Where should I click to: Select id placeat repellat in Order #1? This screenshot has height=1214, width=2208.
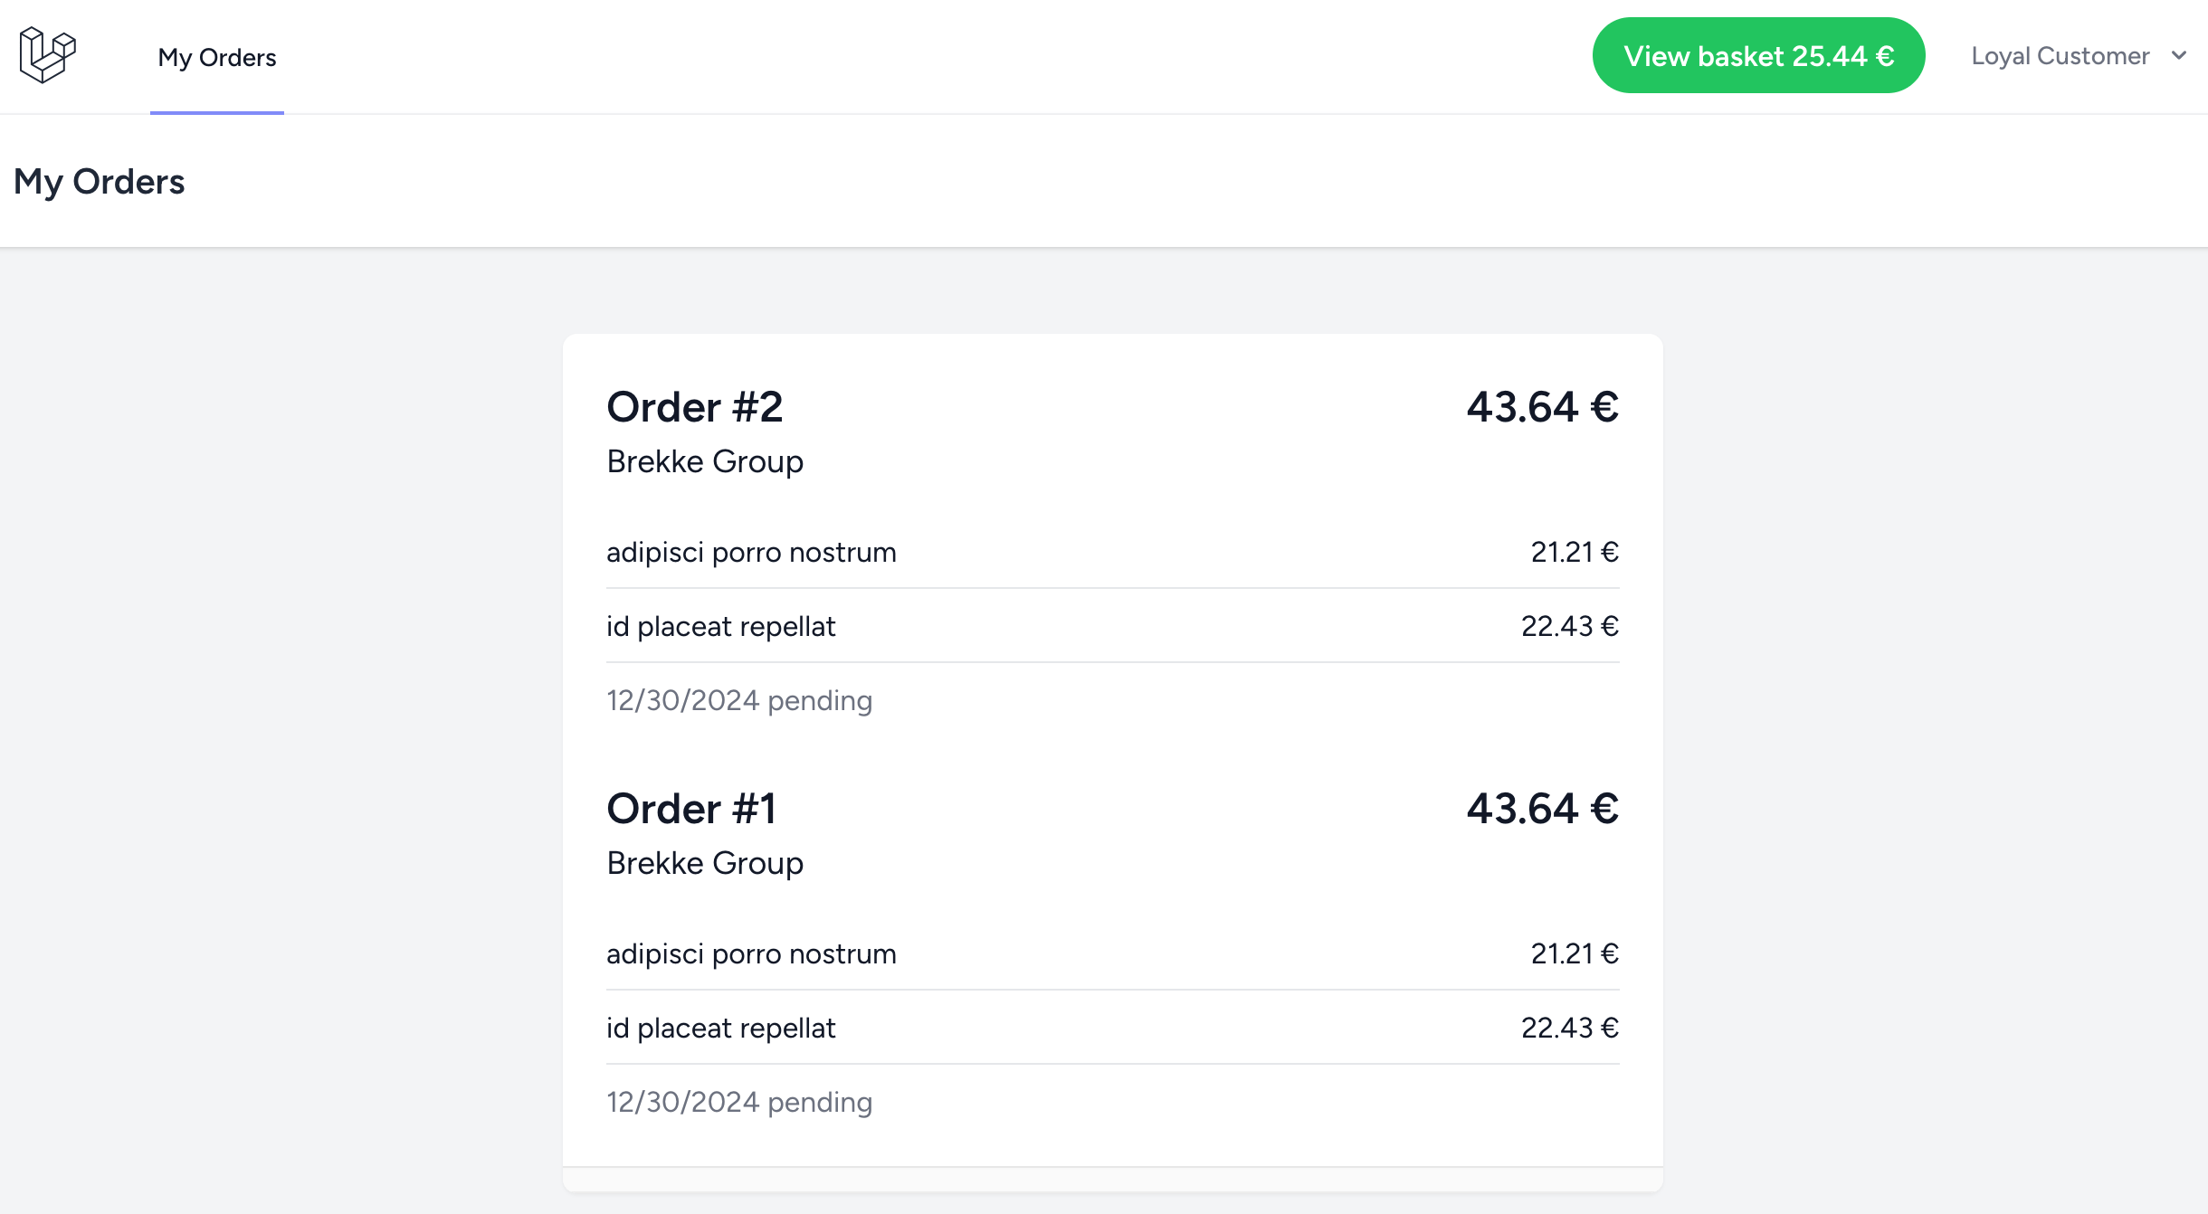(x=720, y=1028)
